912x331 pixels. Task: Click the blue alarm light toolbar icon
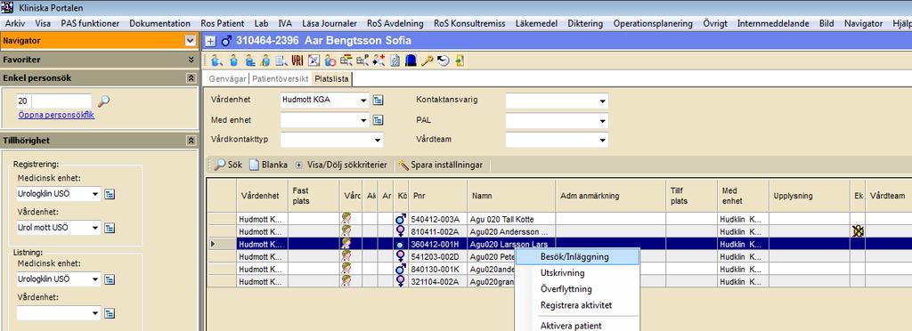(x=411, y=61)
